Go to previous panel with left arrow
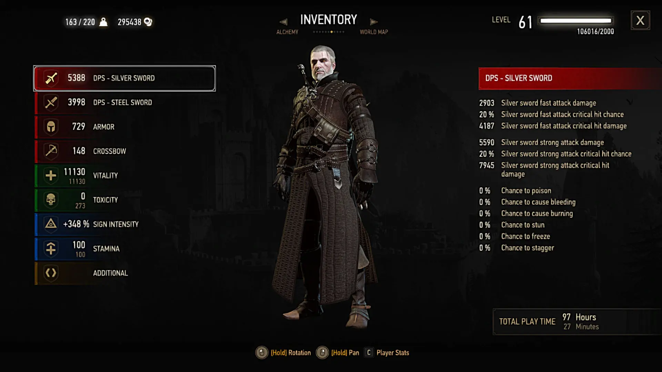 tap(283, 22)
